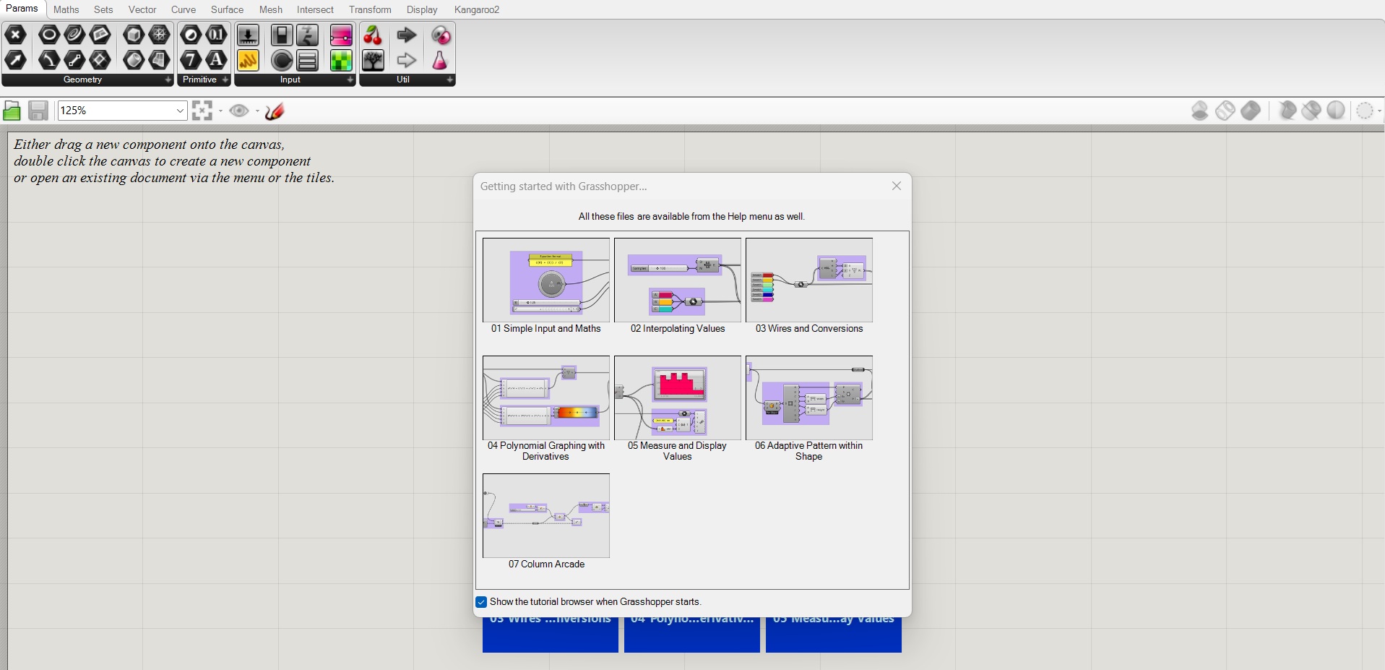This screenshot has height=670, width=1385.
Task: Open the 125% zoom level dropdown
Action: pyautogui.click(x=180, y=111)
